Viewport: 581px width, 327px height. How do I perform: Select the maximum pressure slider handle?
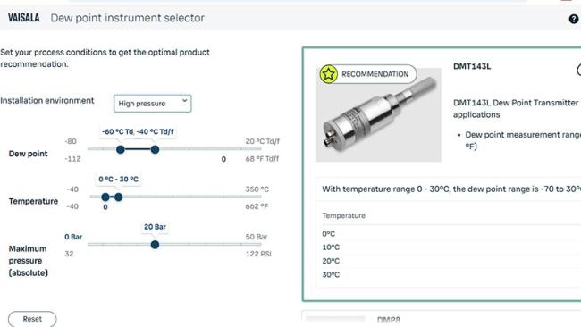pos(155,245)
